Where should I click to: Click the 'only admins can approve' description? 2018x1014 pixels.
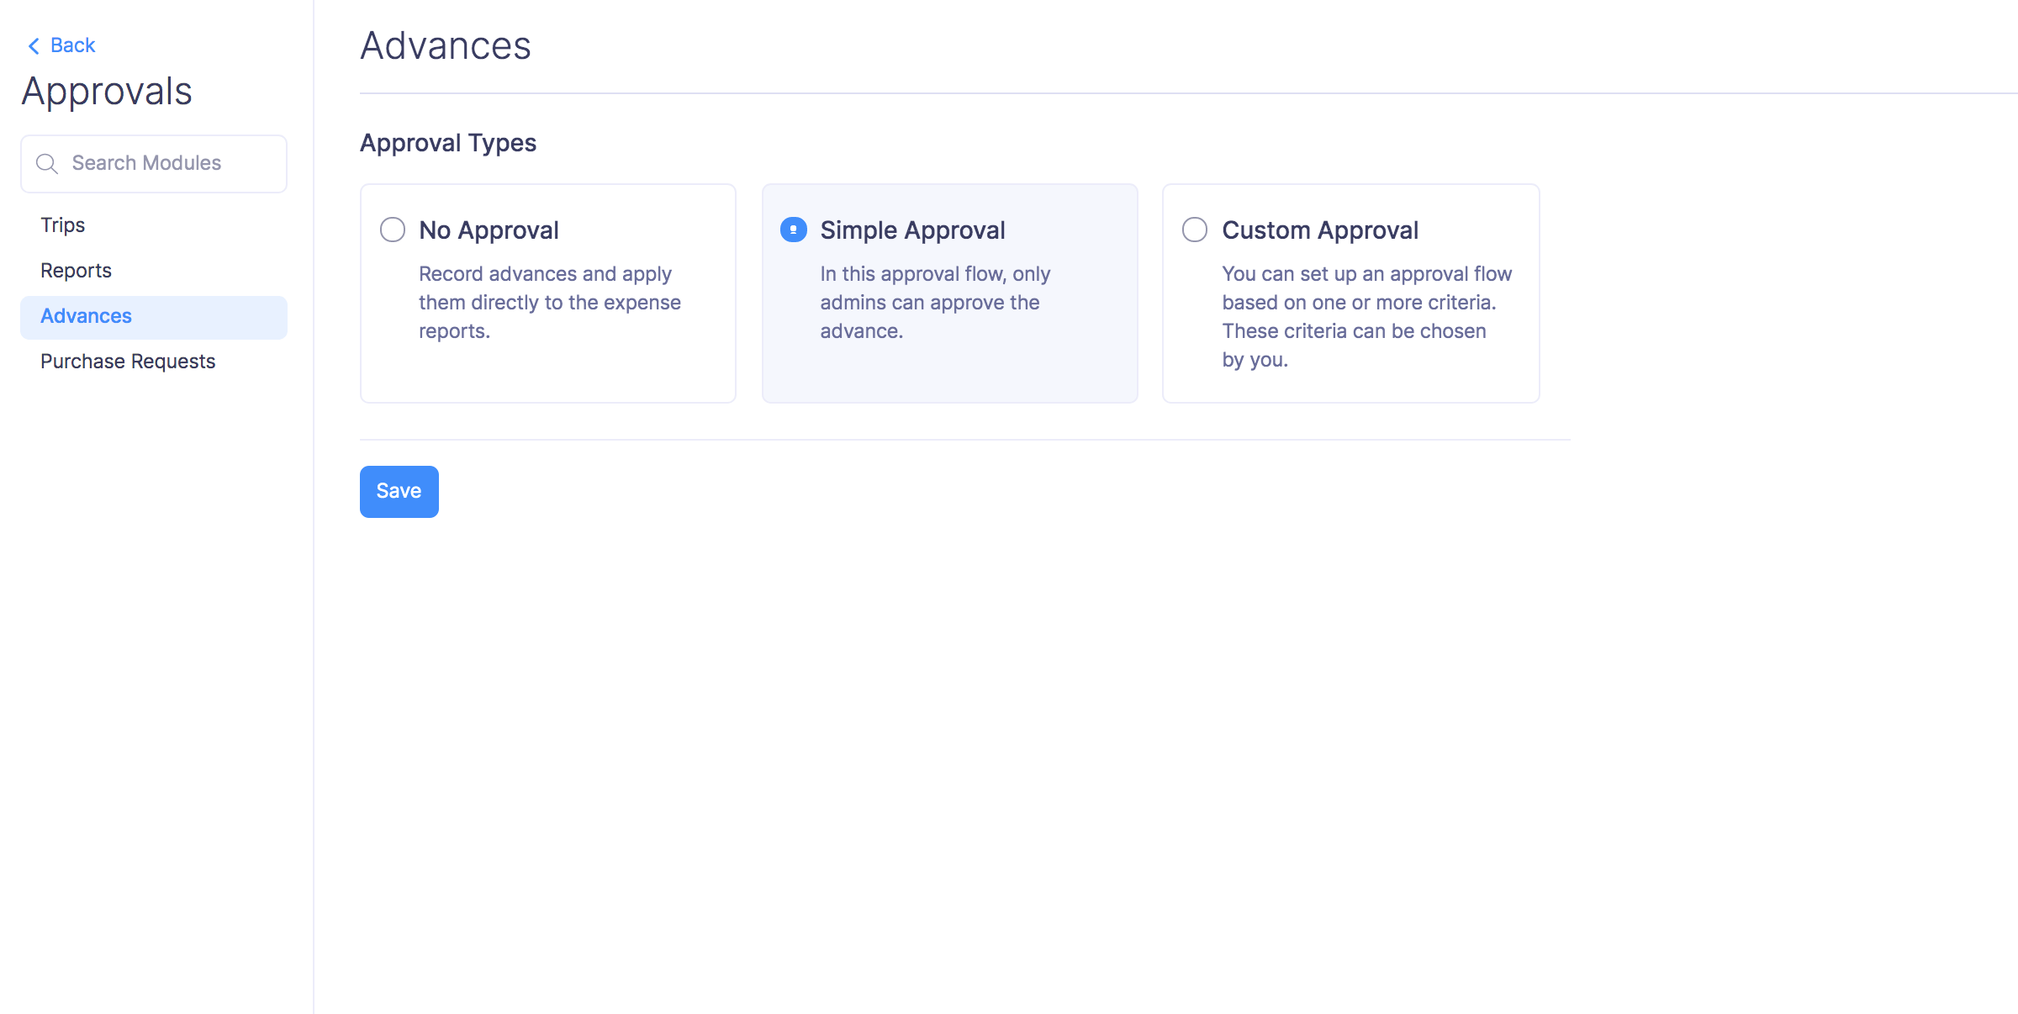pos(934,302)
